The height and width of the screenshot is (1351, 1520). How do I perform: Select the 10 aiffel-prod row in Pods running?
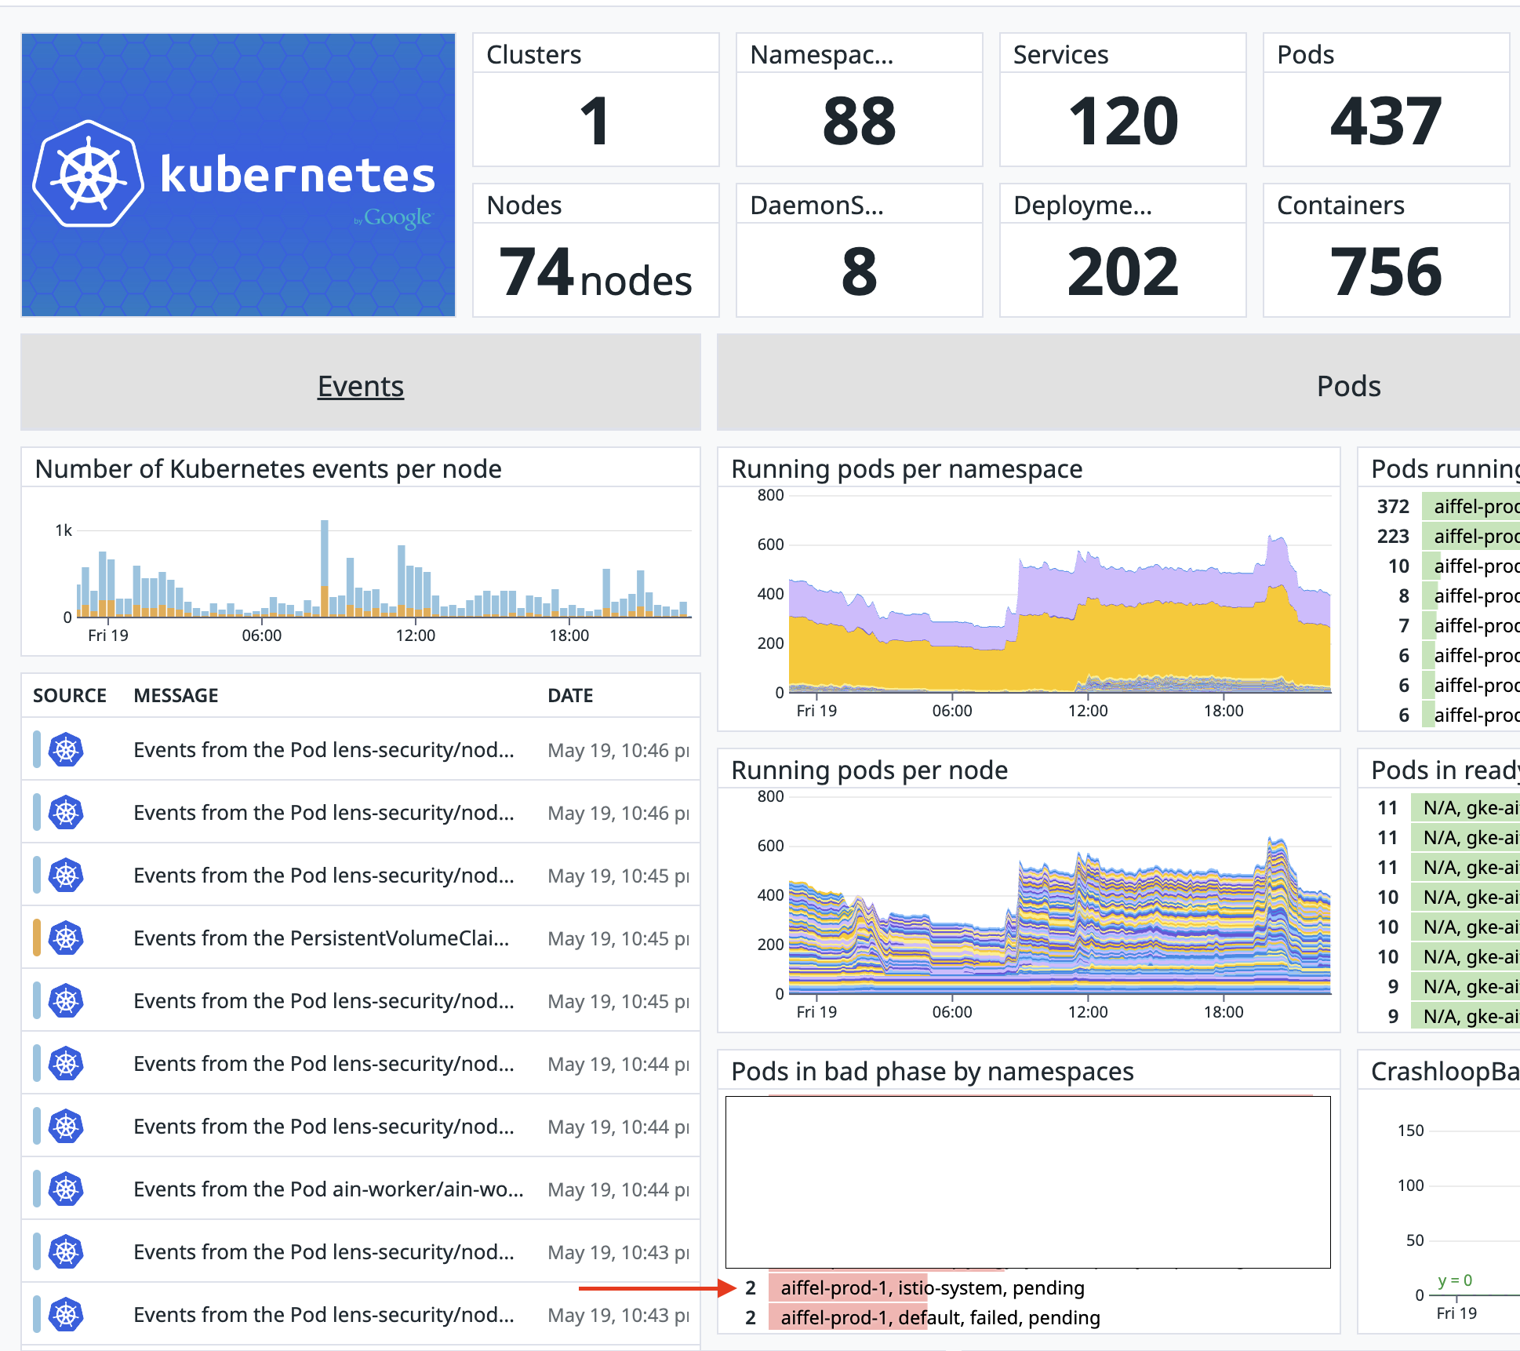tap(1447, 566)
